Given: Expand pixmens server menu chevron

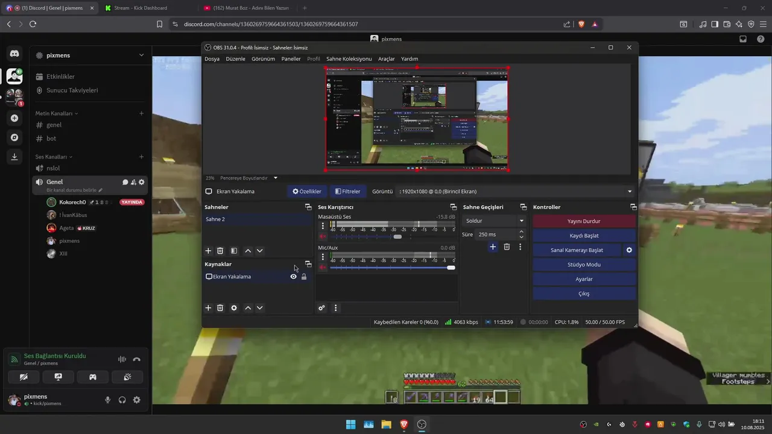Looking at the screenshot, I should [x=142, y=55].
